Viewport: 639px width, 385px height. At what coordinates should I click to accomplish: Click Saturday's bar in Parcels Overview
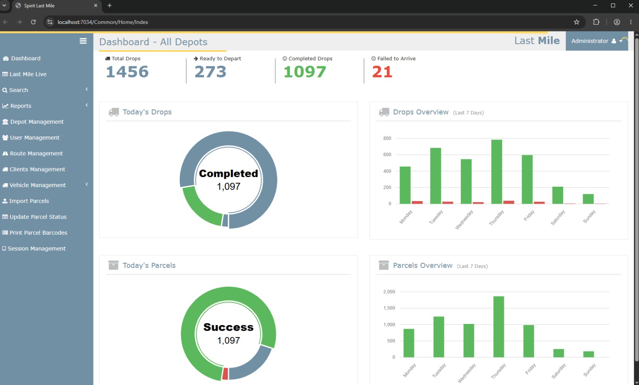click(558, 353)
